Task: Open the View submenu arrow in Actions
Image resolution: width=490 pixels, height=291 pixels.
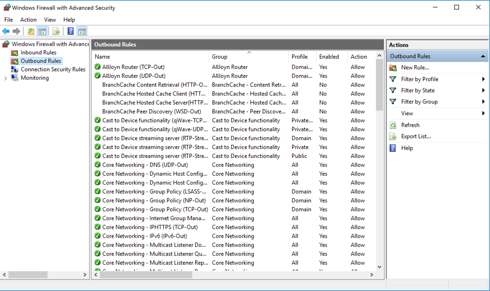Action: 483,113
